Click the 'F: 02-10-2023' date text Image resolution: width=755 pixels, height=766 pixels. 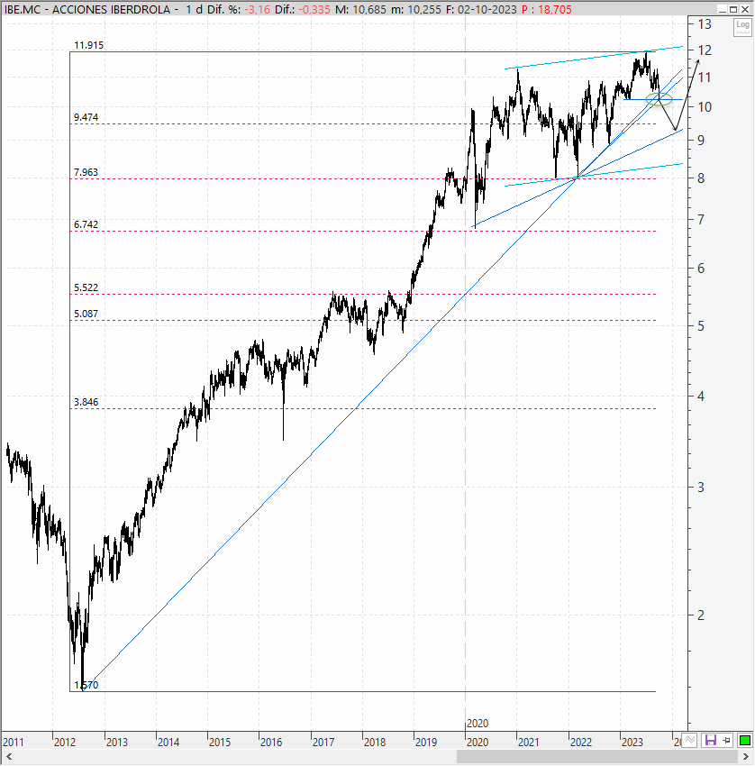pos(481,9)
